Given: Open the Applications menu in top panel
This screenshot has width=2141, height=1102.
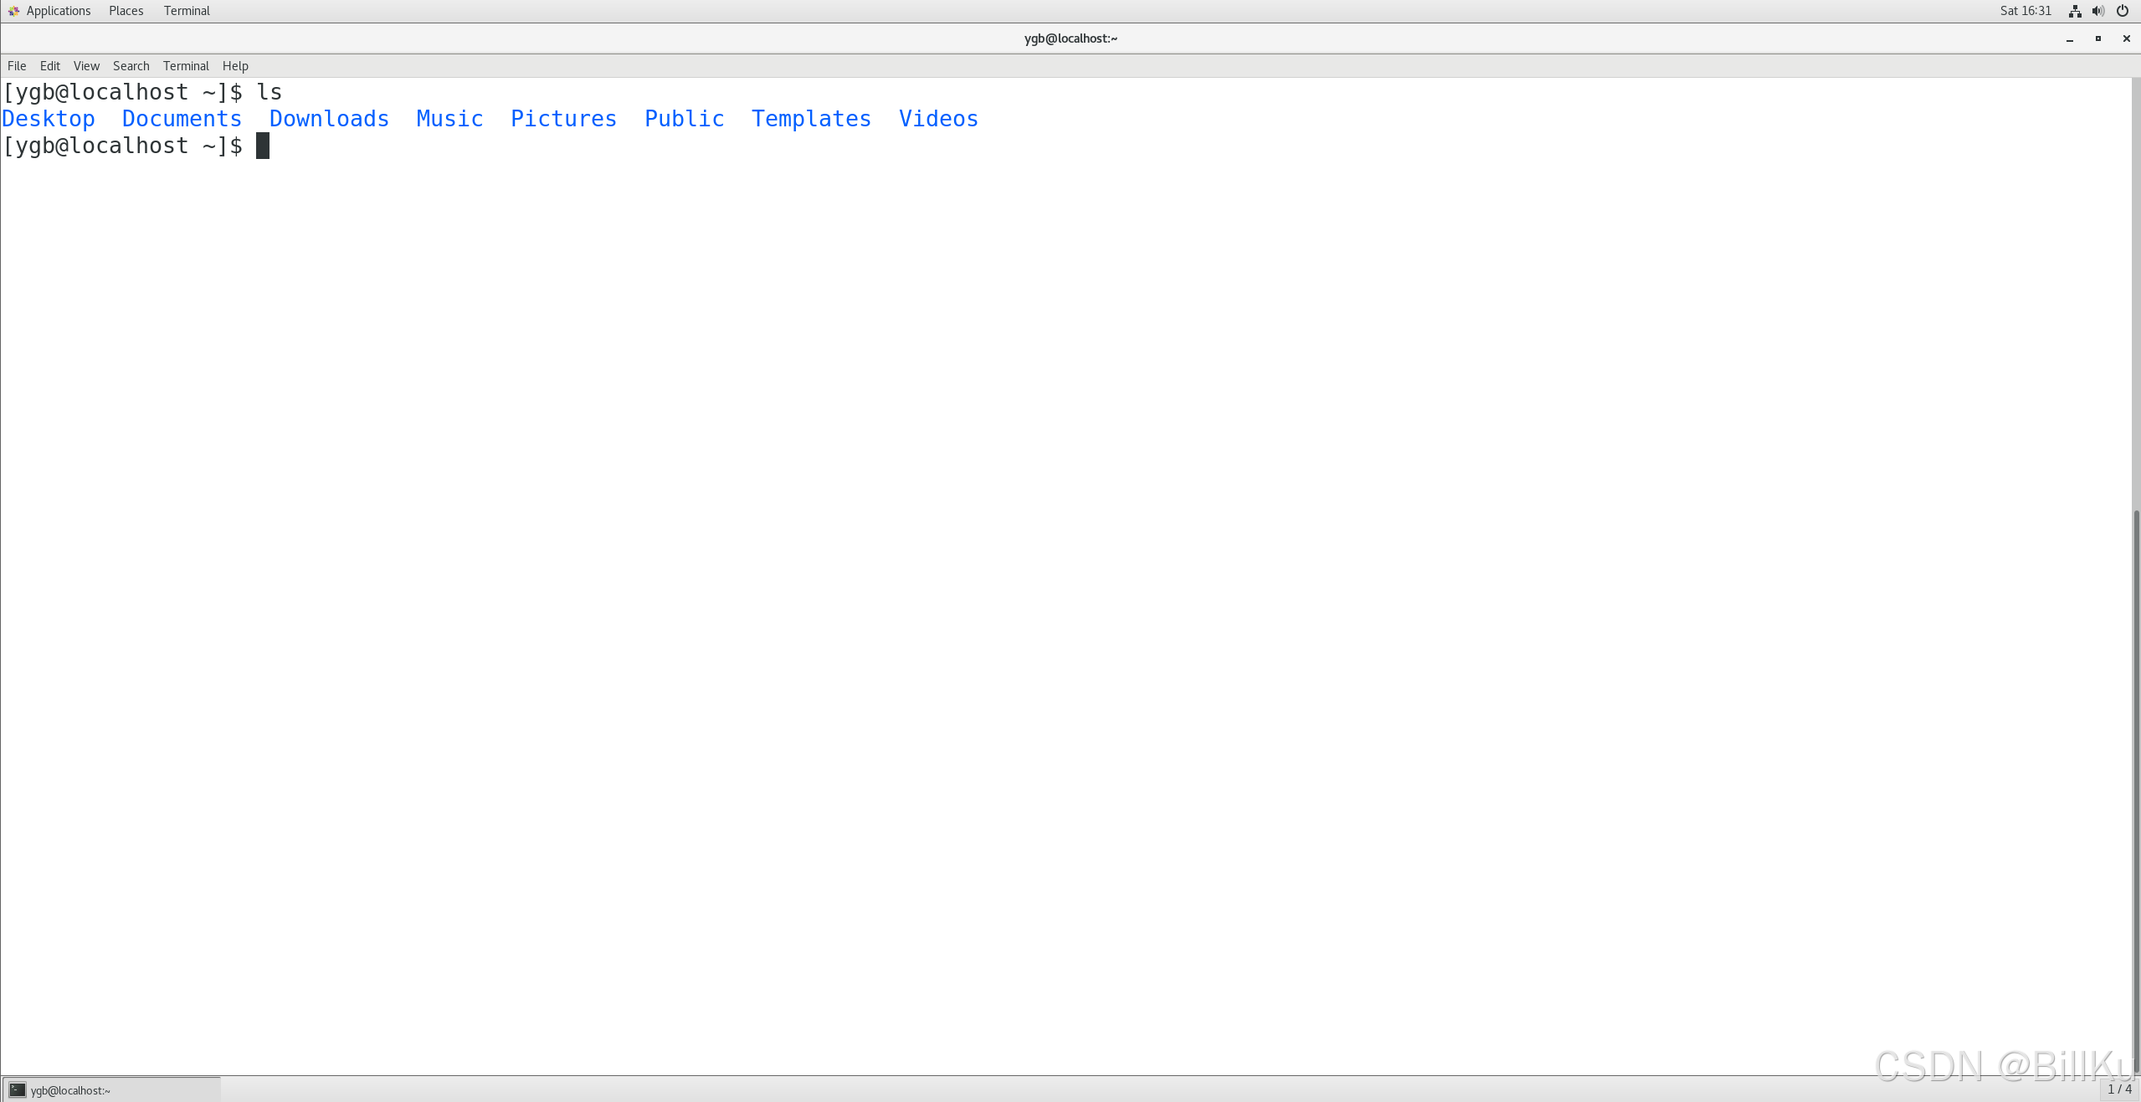Looking at the screenshot, I should pyautogui.click(x=58, y=11).
